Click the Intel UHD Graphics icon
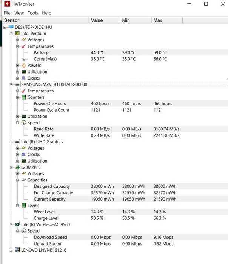228x264 pixels. (17, 142)
